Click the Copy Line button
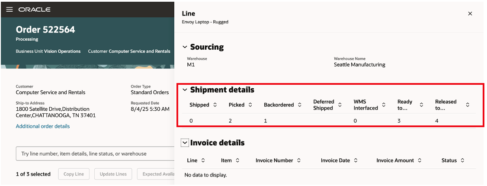Screen dimensions: 487x186 coord(74,174)
